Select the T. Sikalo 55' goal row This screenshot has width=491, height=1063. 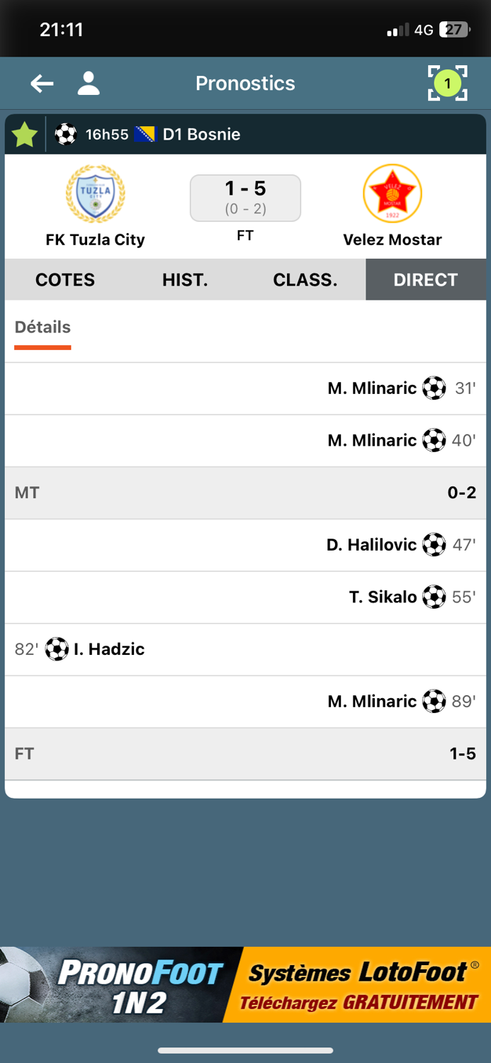(x=245, y=597)
